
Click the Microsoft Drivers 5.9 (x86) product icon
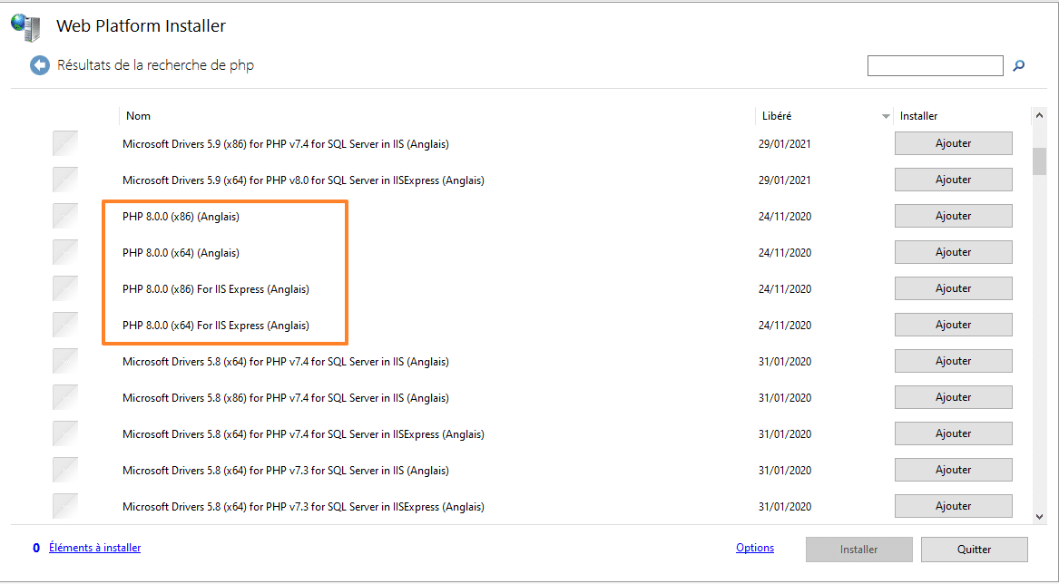[x=64, y=143]
